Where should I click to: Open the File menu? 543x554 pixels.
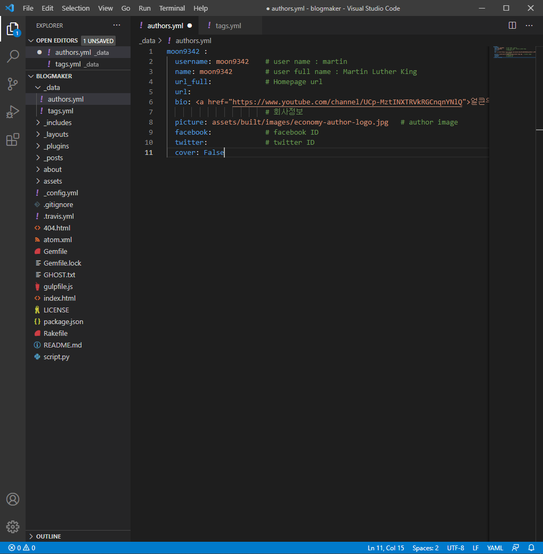28,8
